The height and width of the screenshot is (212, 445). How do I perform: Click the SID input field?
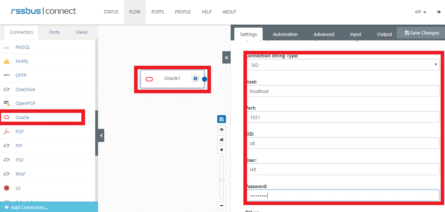tap(343, 143)
